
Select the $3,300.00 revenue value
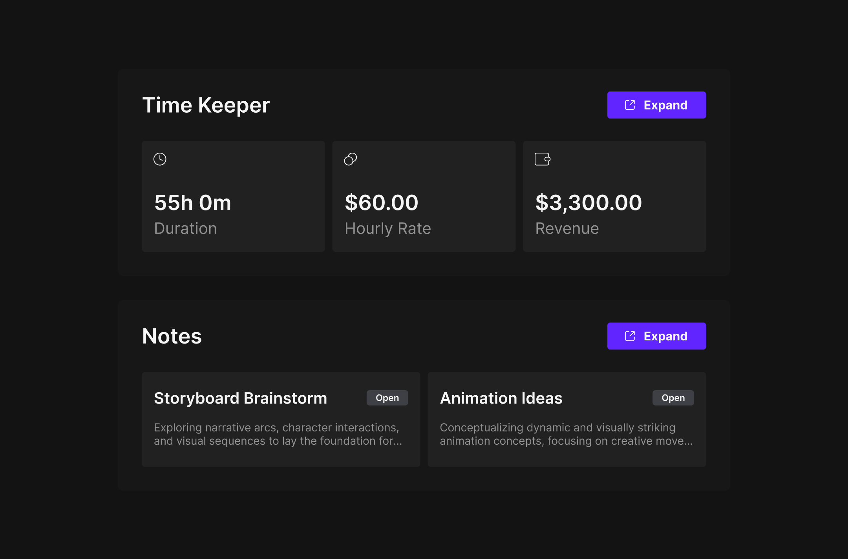(588, 203)
